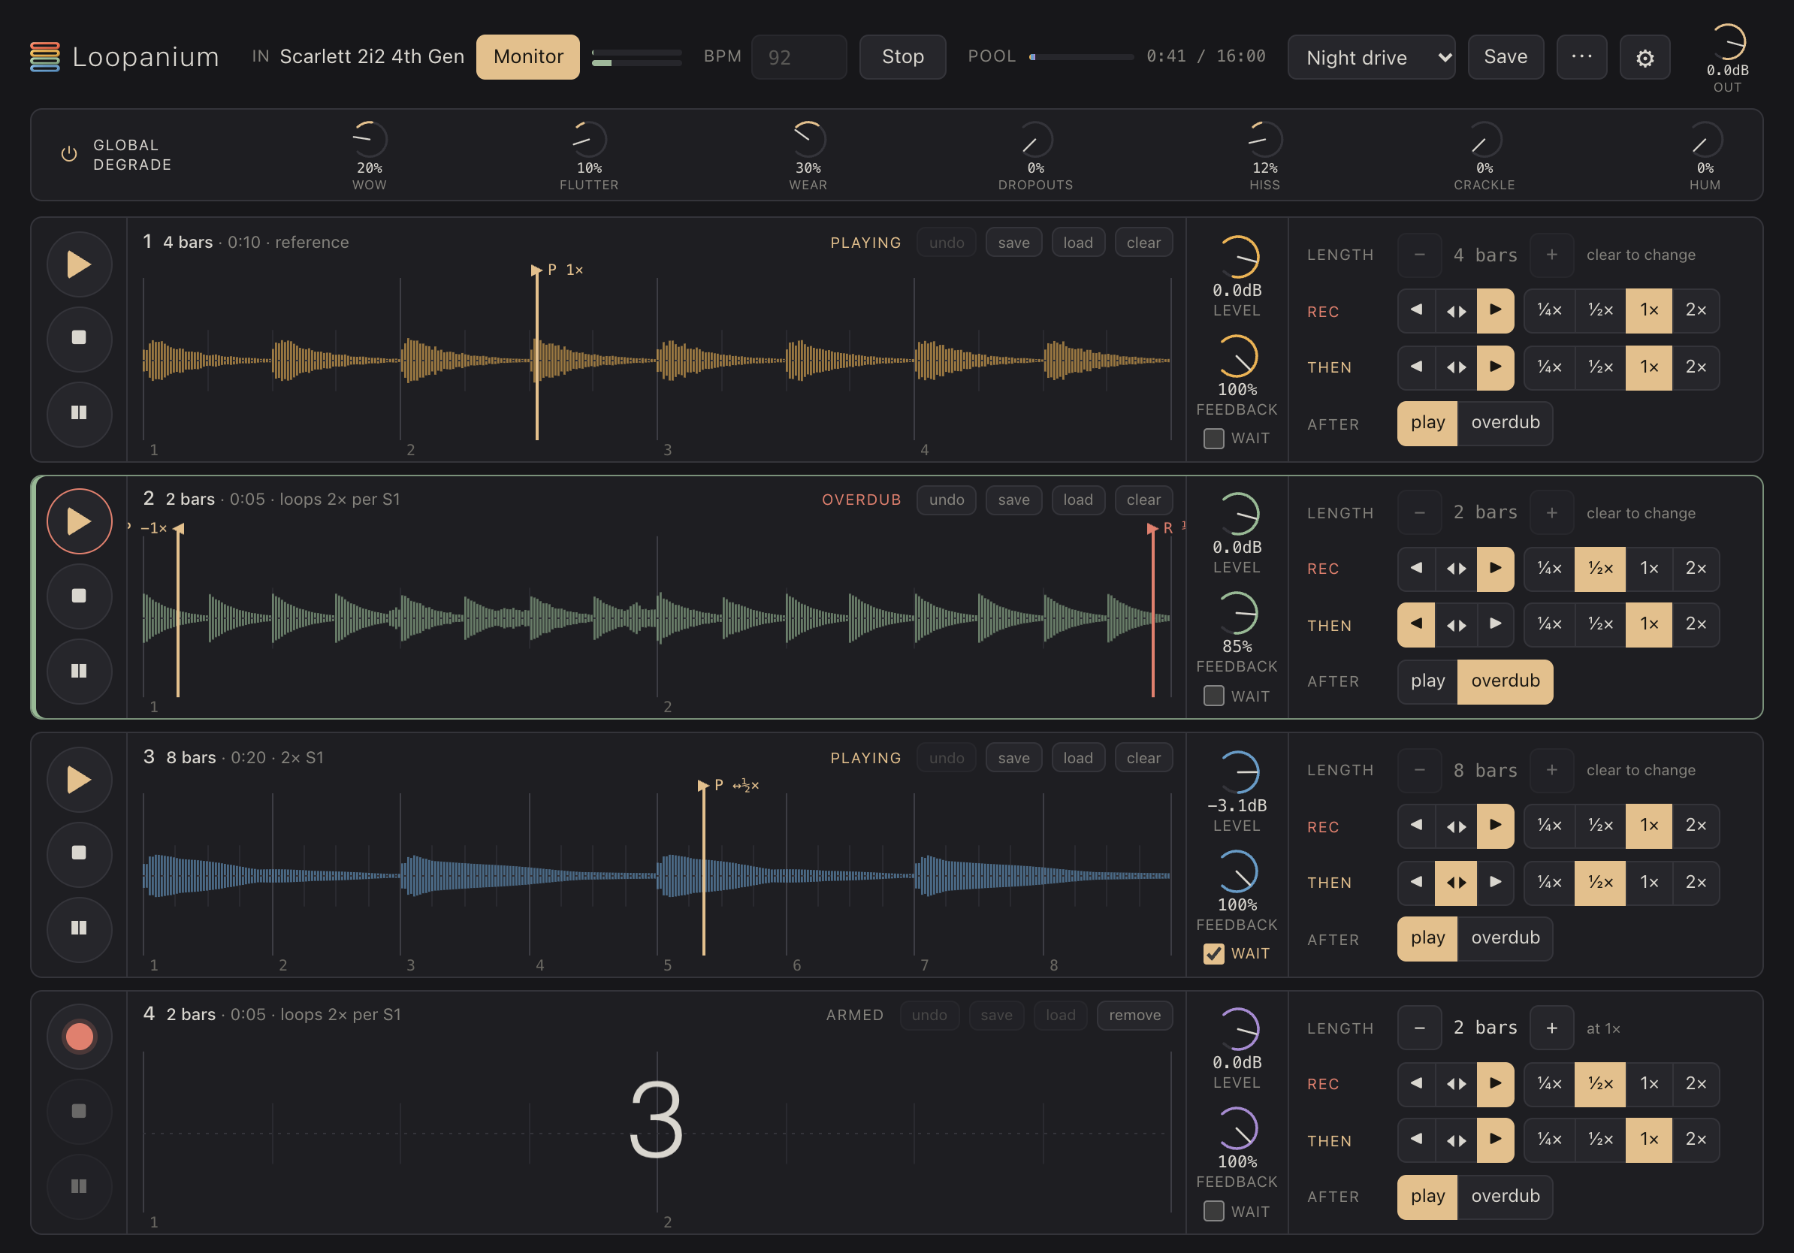Open the settings gear in the top bar

pyautogui.click(x=1644, y=57)
